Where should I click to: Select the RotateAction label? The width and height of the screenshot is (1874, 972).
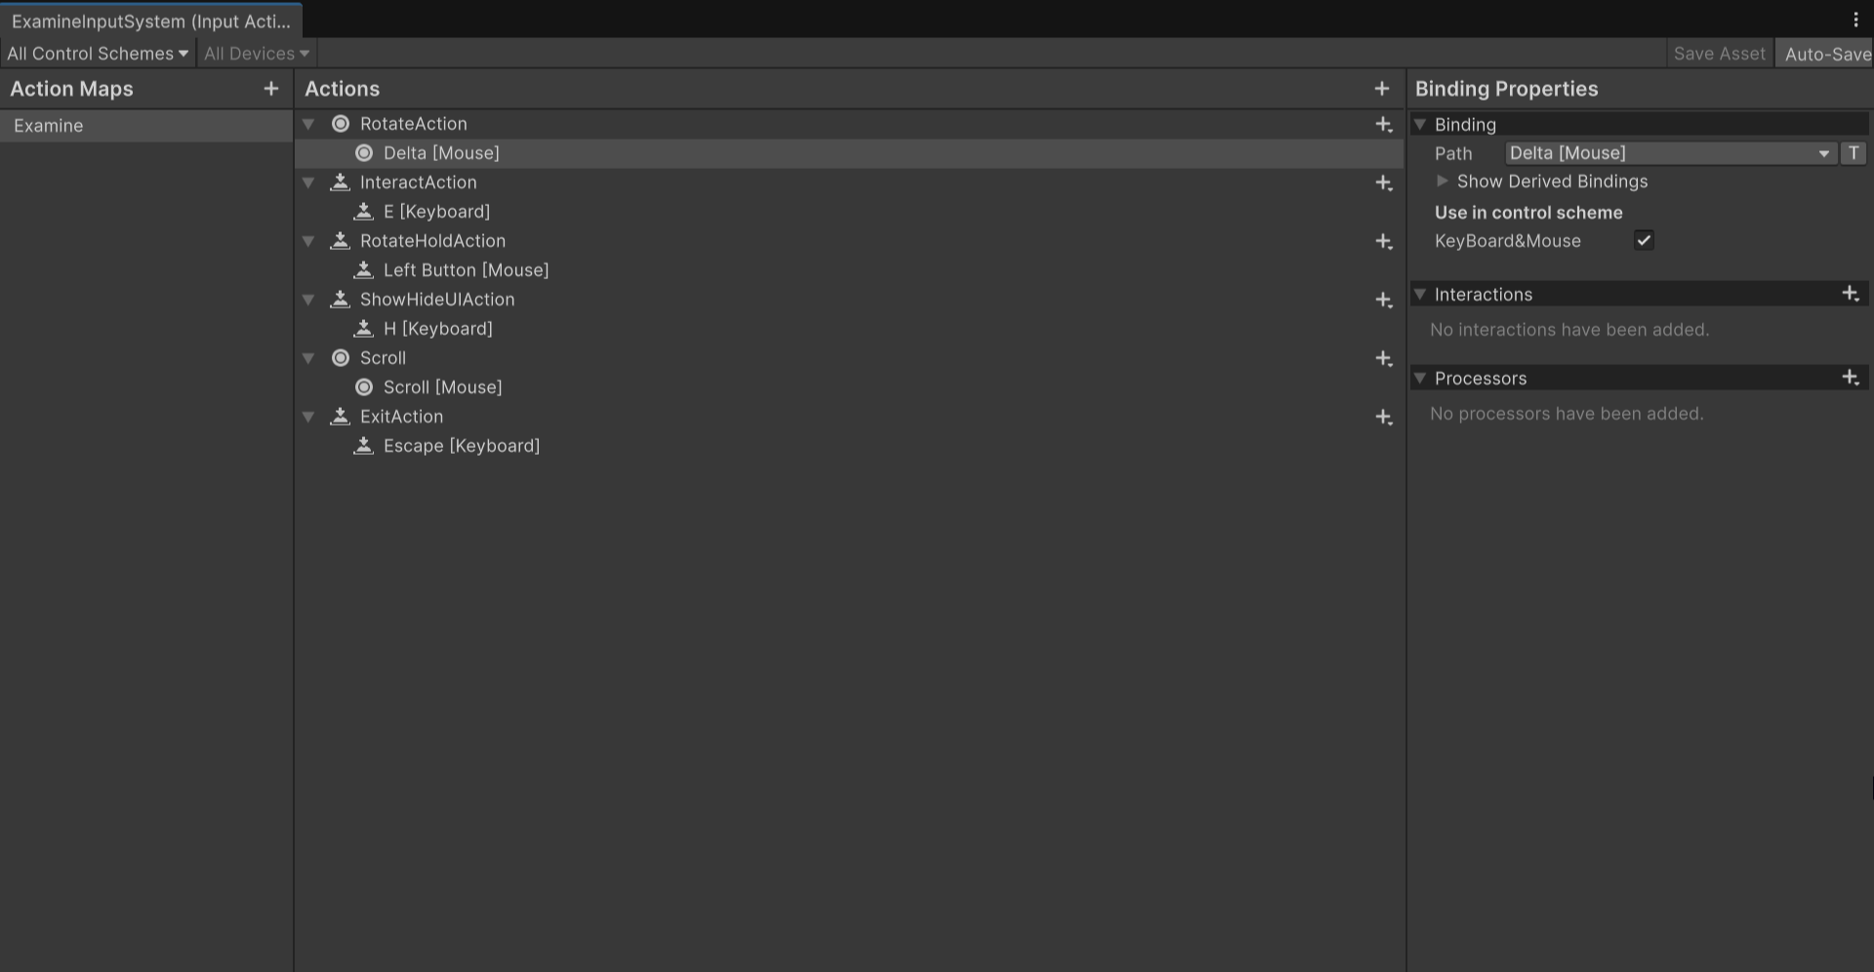click(x=414, y=124)
